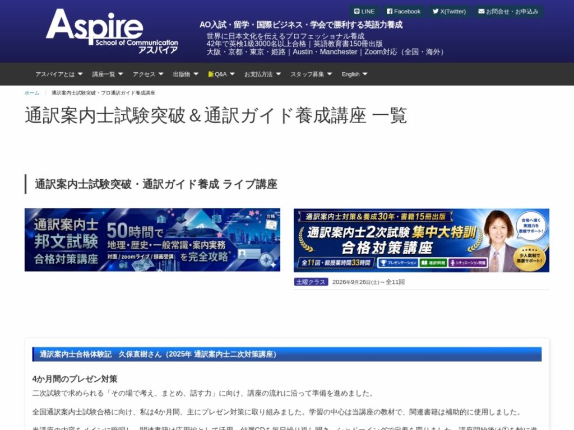Click header text 世界に日本文化を伝えるプロフェッショナル養成

coord(285,36)
